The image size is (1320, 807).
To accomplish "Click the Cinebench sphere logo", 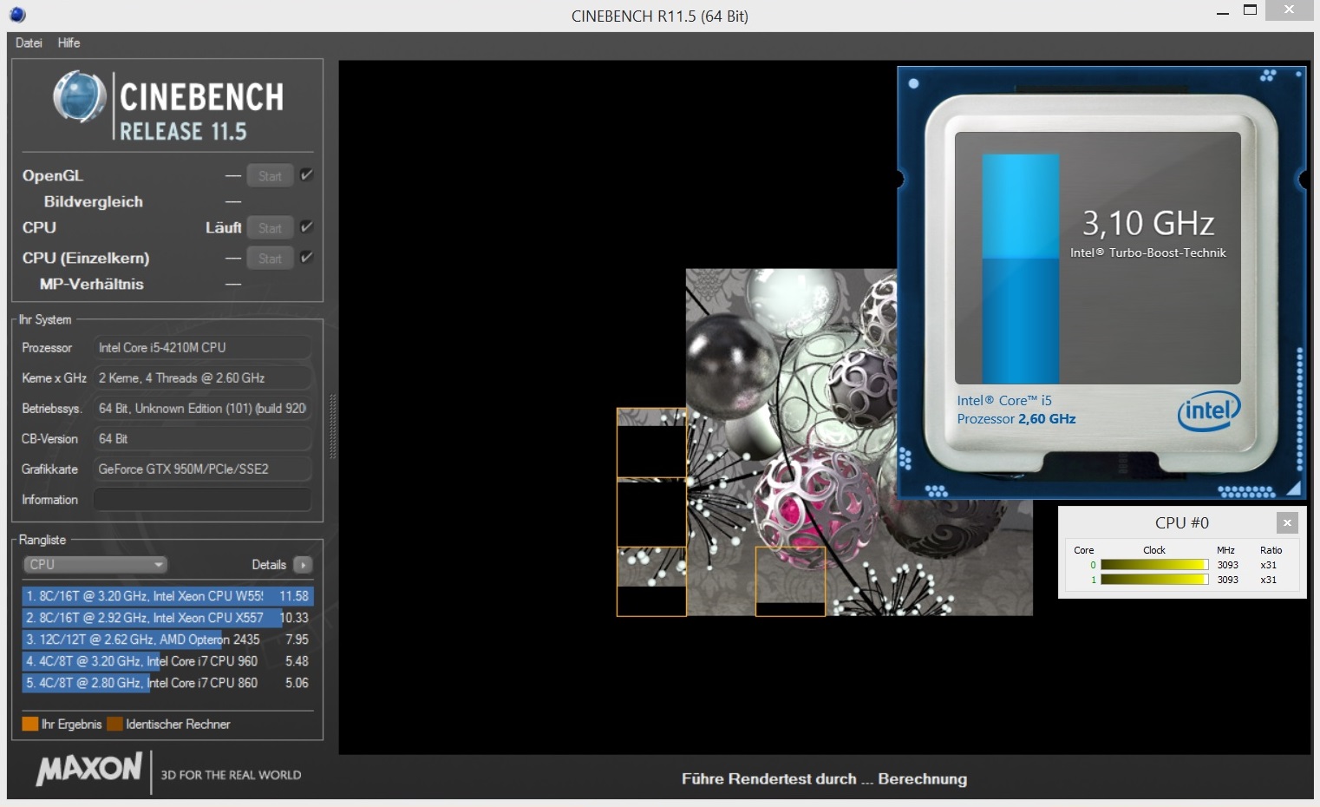I will (x=79, y=96).
